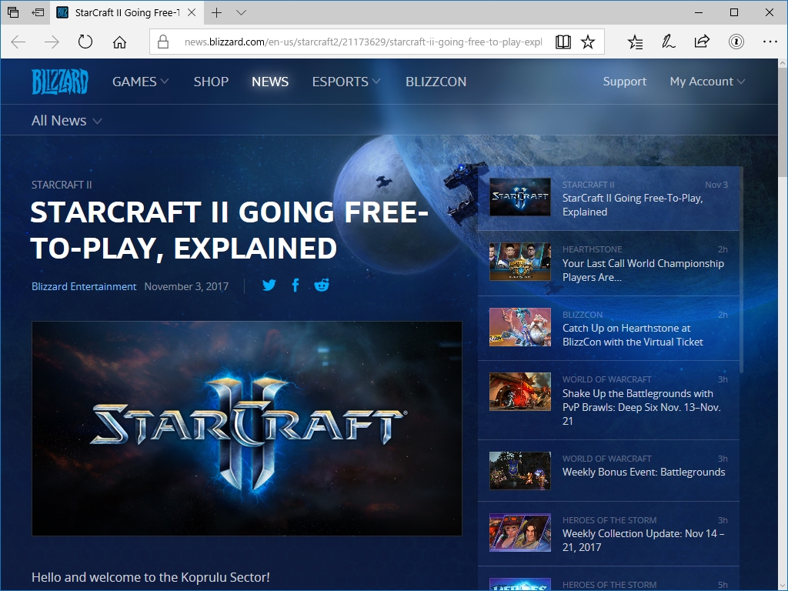The image size is (788, 591).
Task: Open the 1Password extension icon
Action: click(x=736, y=42)
